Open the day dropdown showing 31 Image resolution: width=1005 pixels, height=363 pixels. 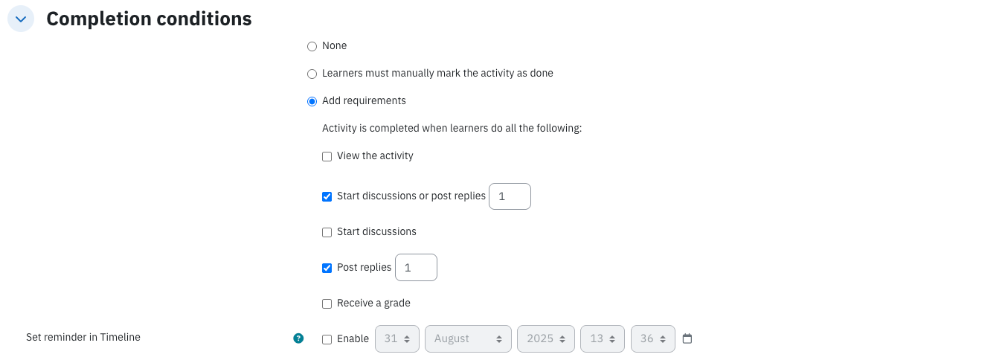tap(397, 338)
